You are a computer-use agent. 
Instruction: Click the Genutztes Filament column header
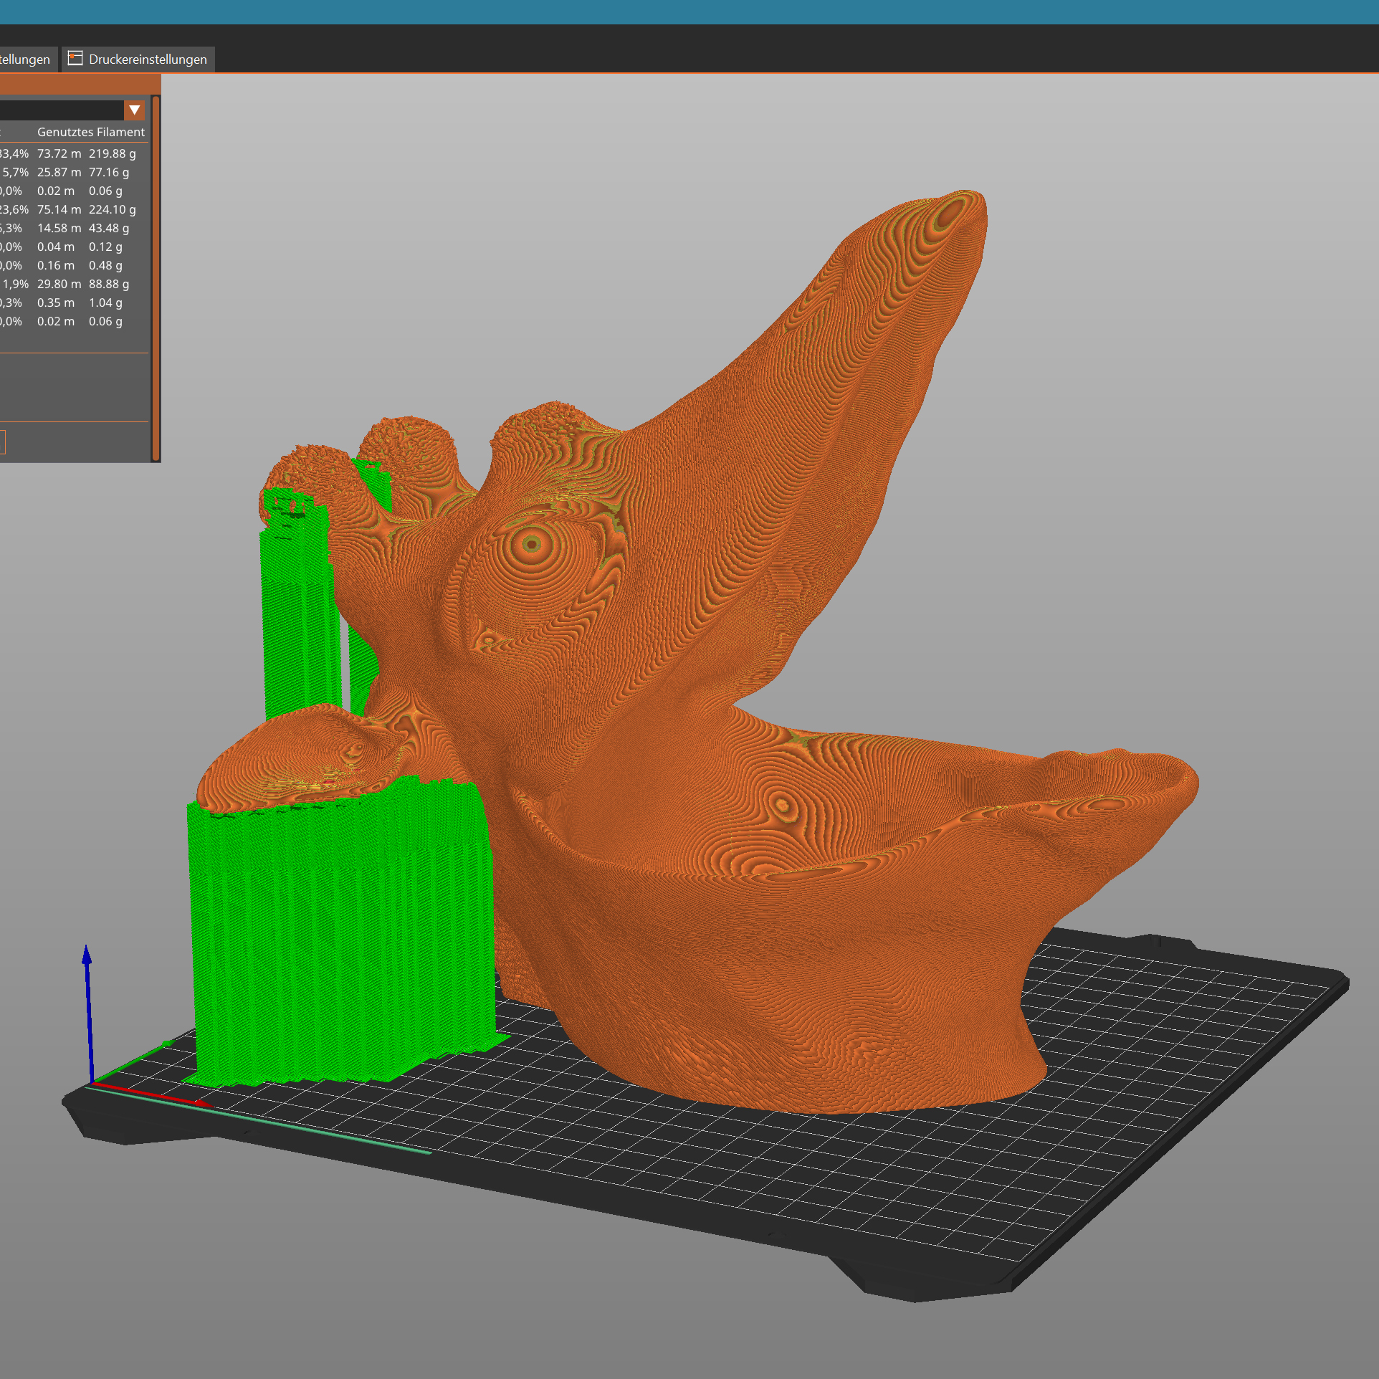pos(90,132)
